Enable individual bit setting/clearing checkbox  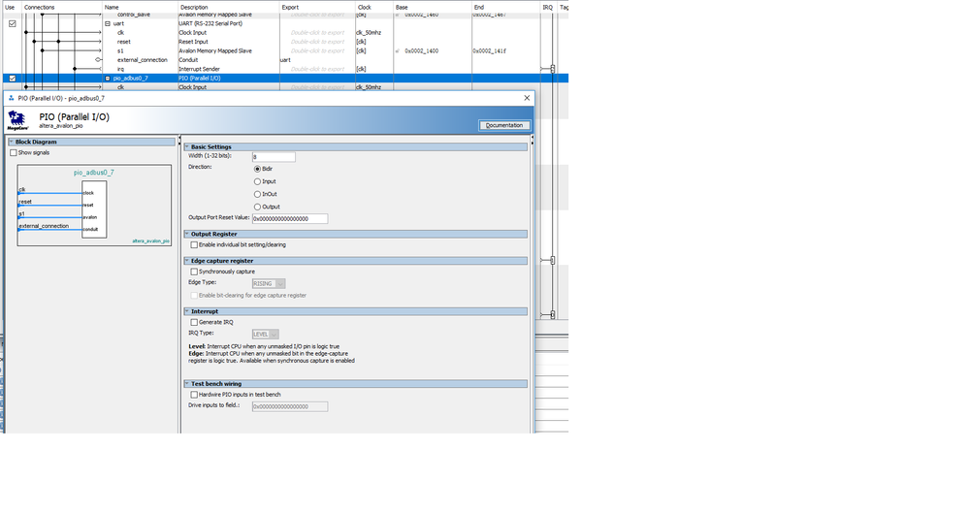click(x=194, y=244)
